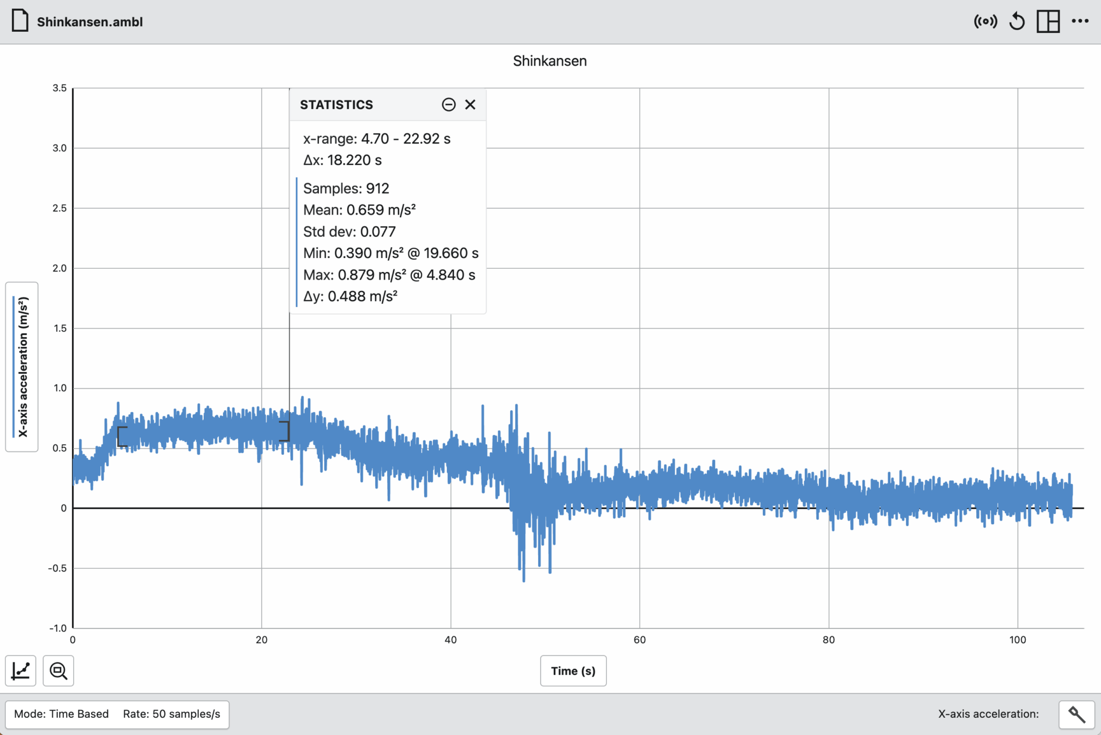This screenshot has width=1101, height=735.
Task: Select the graph tools icon at bottom left
Action: pos(20,670)
